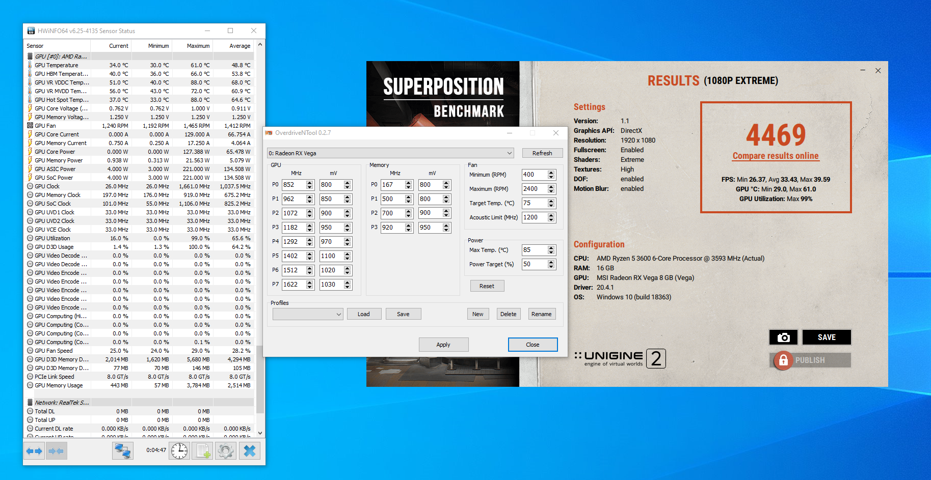Image resolution: width=931 pixels, height=480 pixels.
Task: Start logging with the sheet-plus icon
Action: pos(203,451)
